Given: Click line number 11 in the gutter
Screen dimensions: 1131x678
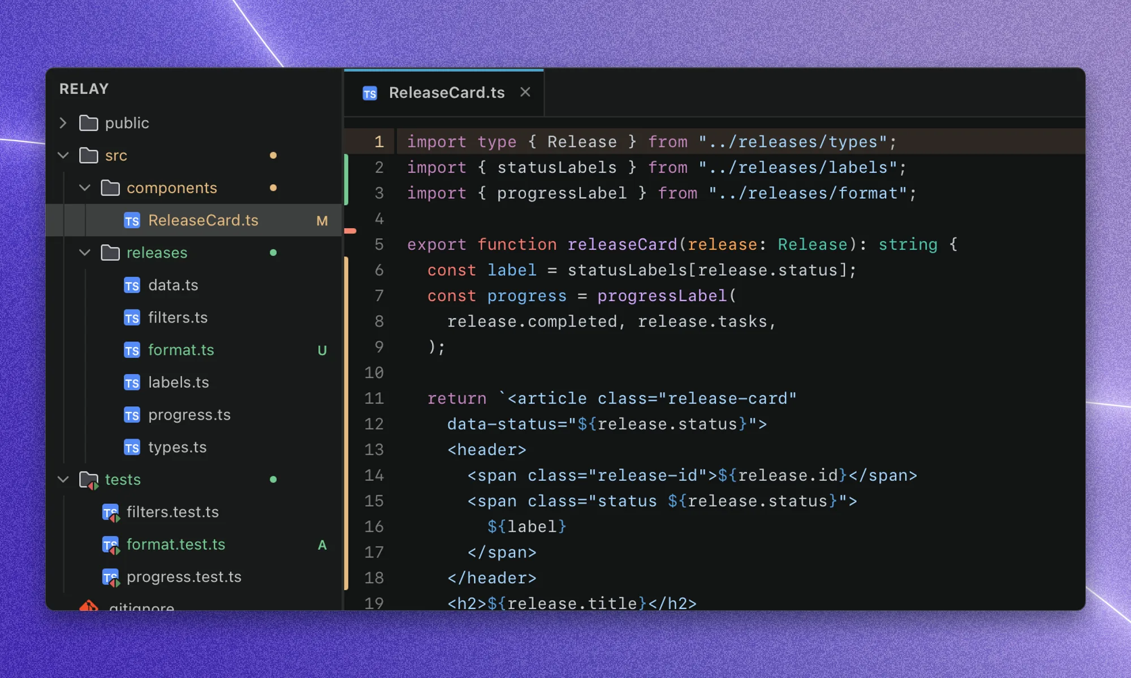Looking at the screenshot, I should [x=374, y=398].
